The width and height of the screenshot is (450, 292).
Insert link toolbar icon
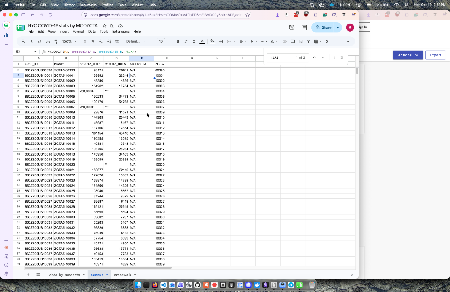pos(285,41)
